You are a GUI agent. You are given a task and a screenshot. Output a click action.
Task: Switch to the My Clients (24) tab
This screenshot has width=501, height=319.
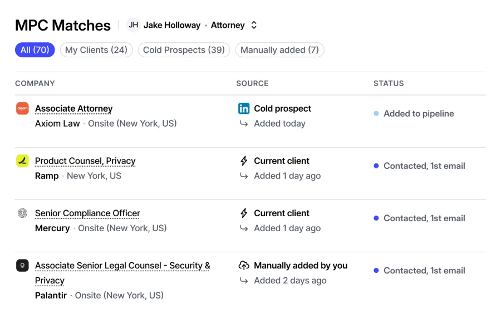(96, 50)
